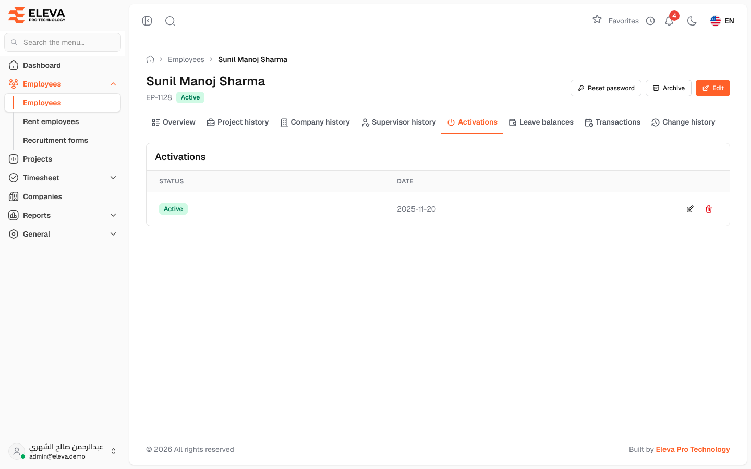Image resolution: width=751 pixels, height=469 pixels.
Task: Select Employees submenu item
Action: point(63,103)
